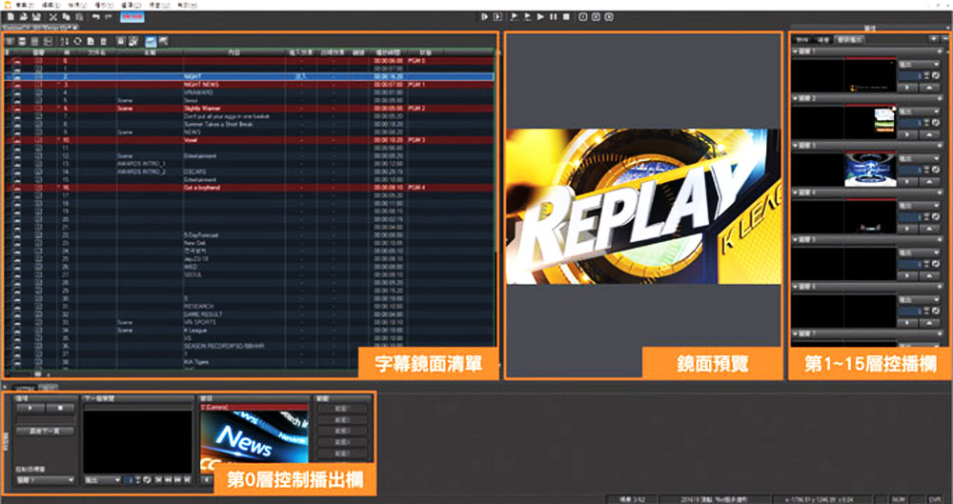The height and width of the screenshot is (504, 953).
Task: Click the blue ON AIR toolbar button
Action: (132, 17)
